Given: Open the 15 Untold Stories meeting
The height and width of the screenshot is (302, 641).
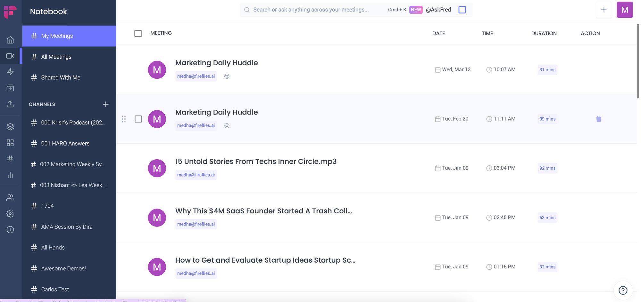Looking at the screenshot, I should [x=256, y=162].
